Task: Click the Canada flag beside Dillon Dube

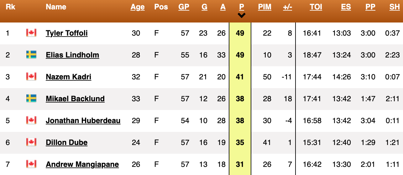Action: pos(31,142)
